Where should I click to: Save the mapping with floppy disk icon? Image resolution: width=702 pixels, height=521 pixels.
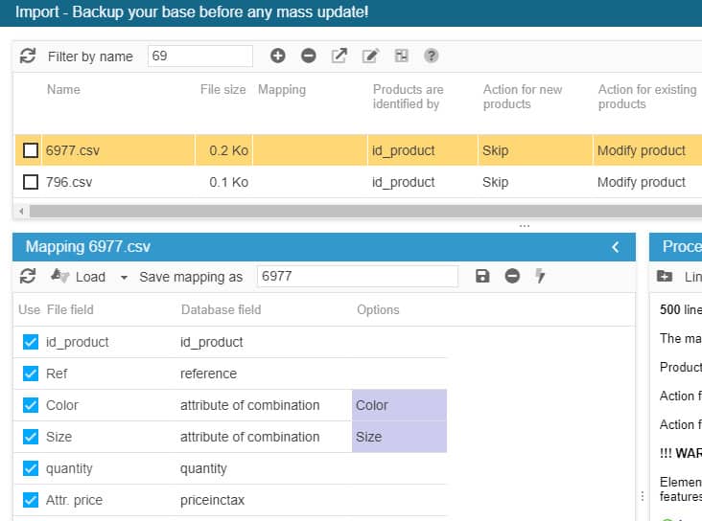(x=482, y=277)
